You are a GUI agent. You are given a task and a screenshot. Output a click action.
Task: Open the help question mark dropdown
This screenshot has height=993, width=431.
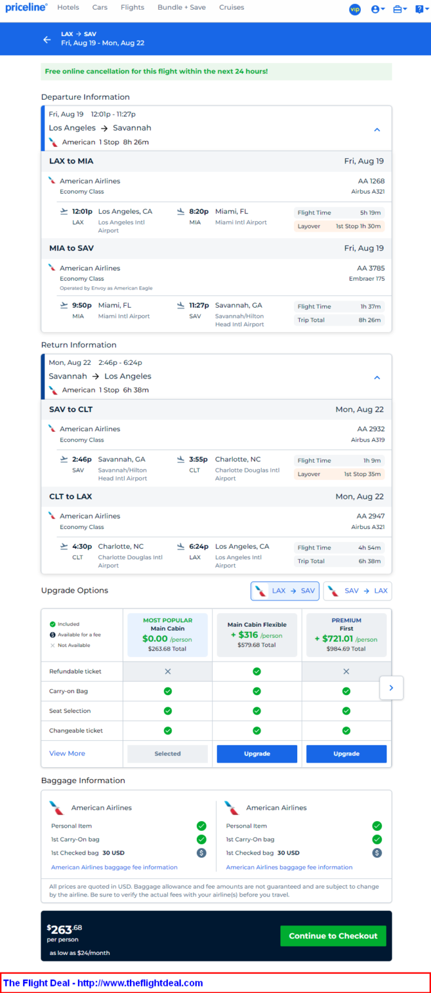421,9
